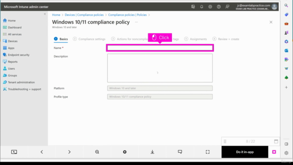The height and width of the screenshot is (165, 293).
Task: Open the browser sidebar settings gear
Action: [x=286, y=153]
